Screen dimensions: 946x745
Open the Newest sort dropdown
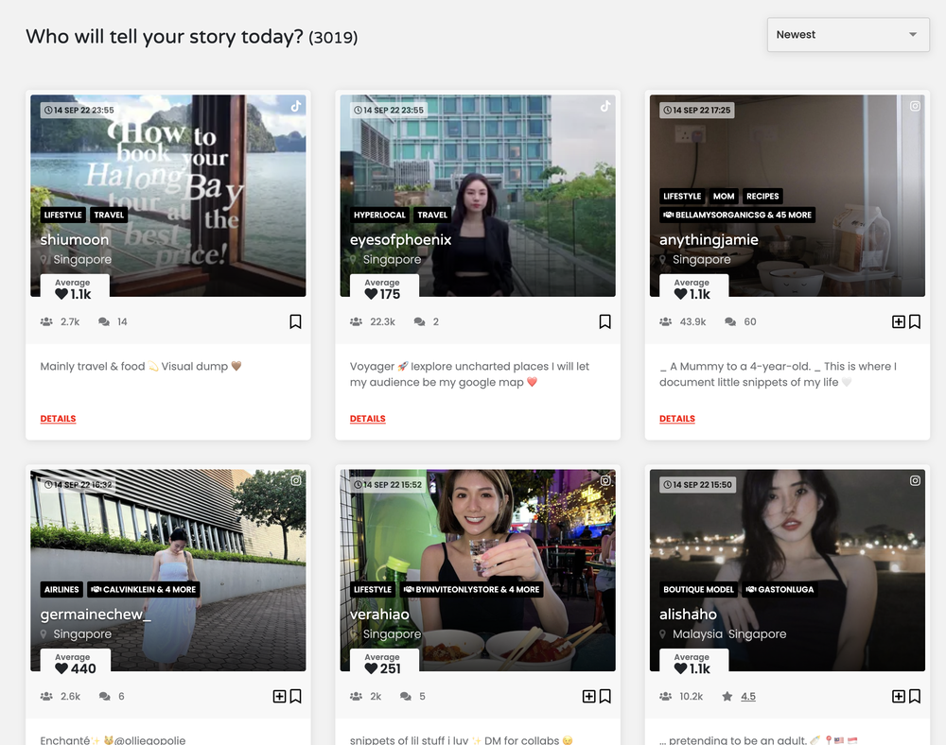(848, 34)
